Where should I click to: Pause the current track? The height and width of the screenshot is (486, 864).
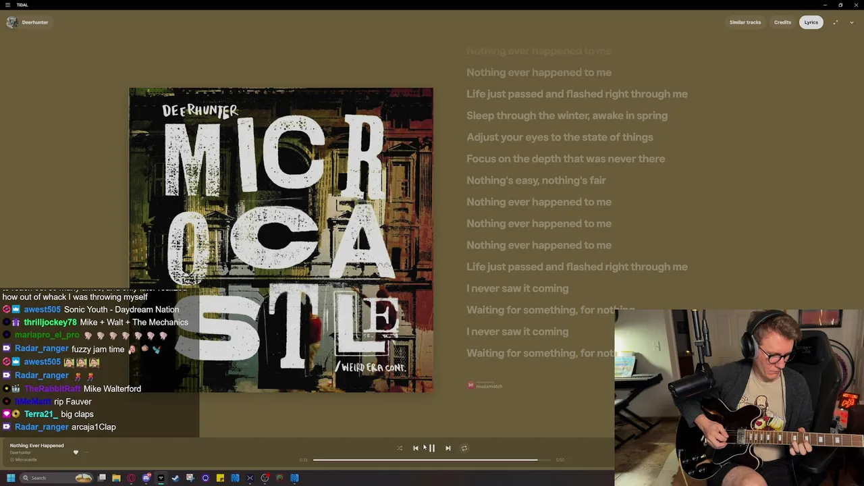tap(431, 448)
